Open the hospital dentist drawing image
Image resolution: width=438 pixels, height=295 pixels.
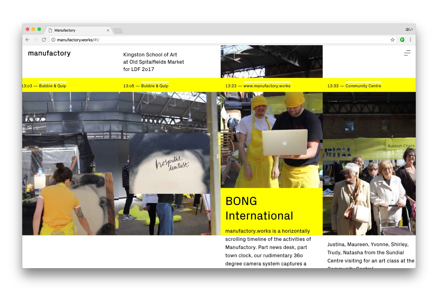pos(169,163)
